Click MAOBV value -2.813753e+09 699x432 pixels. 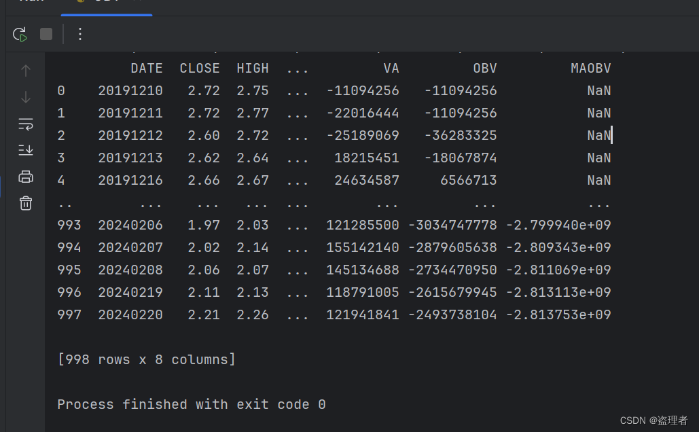(x=558, y=314)
